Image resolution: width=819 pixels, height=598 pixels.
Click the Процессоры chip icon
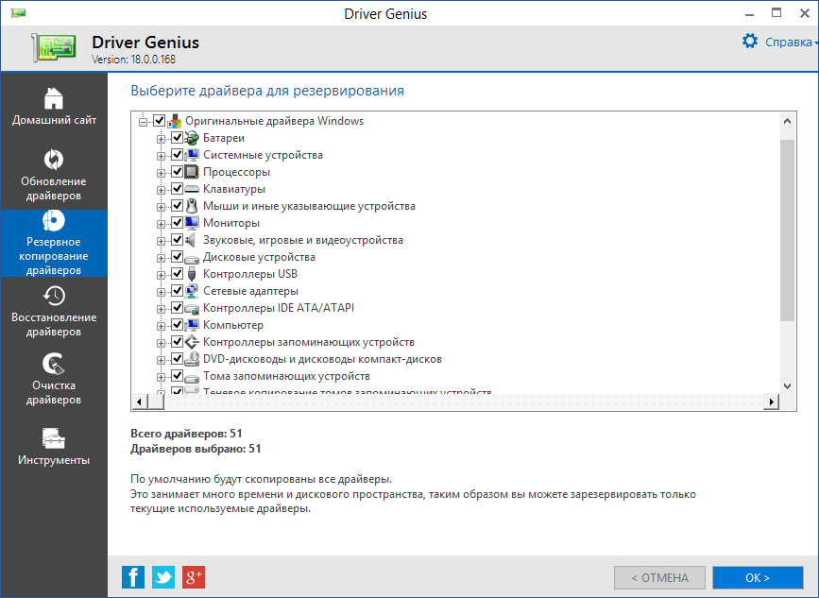tap(192, 172)
